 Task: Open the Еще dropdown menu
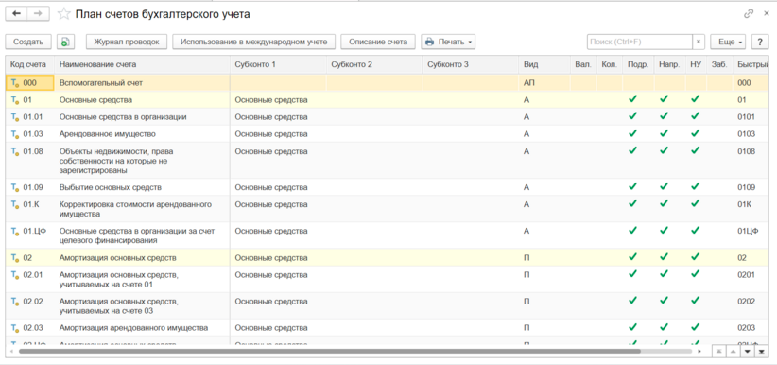click(x=729, y=43)
